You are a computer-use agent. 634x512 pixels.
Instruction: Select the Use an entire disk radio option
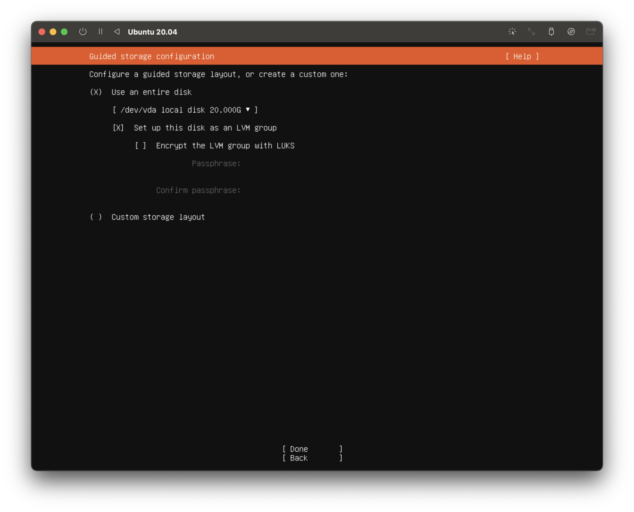pos(96,92)
